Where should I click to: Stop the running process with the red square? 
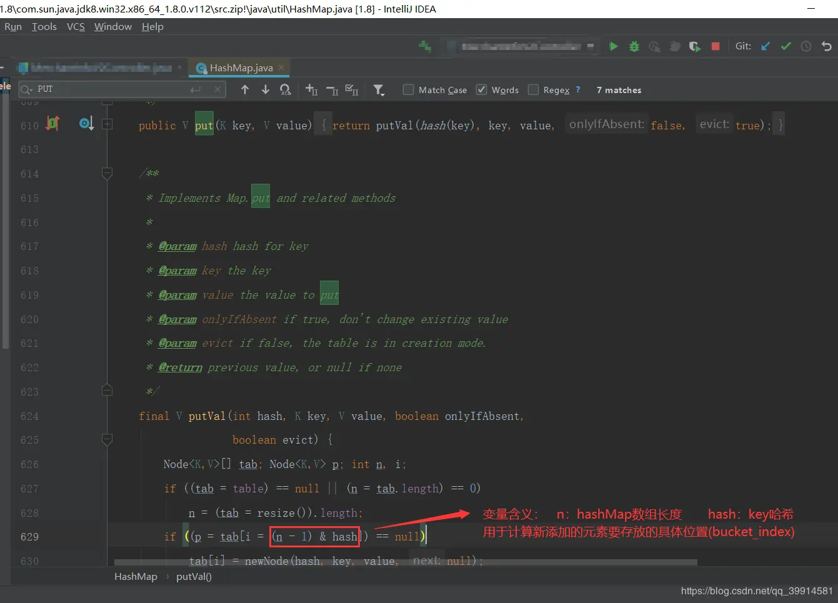716,46
